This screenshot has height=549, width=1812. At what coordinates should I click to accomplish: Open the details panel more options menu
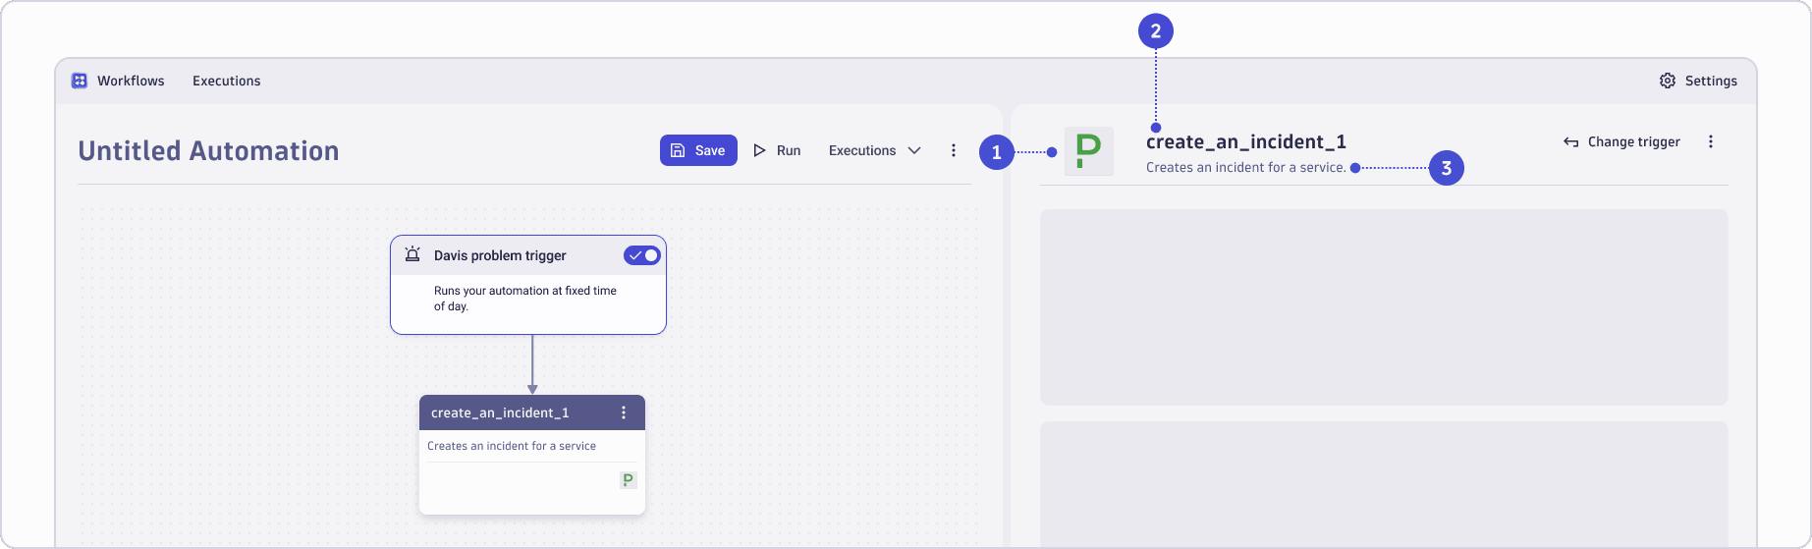point(1711,141)
